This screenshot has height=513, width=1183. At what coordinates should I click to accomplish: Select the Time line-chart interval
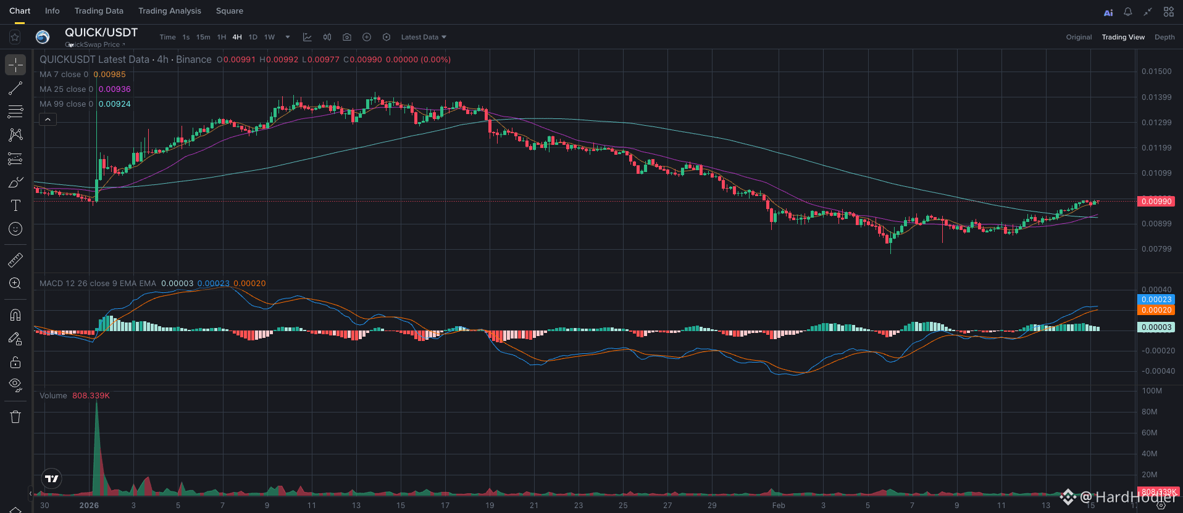pos(167,37)
